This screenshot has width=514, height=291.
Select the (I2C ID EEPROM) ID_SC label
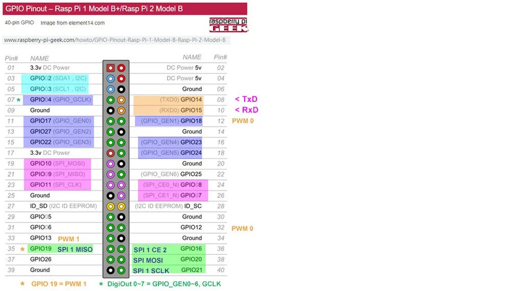click(x=168, y=206)
